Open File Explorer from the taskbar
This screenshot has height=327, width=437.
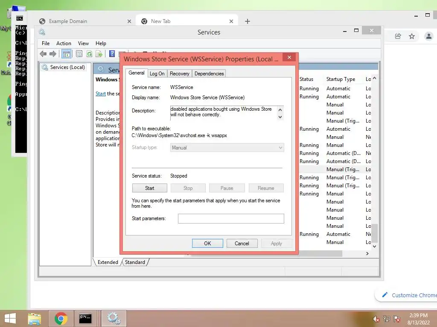pyautogui.click(x=34, y=318)
